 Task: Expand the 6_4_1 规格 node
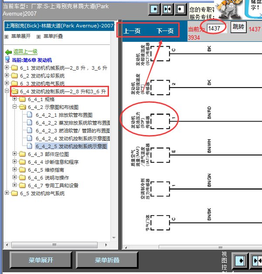tap(14, 99)
